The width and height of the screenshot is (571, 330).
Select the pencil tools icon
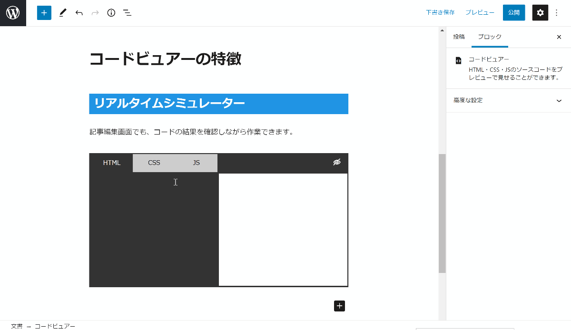(63, 13)
